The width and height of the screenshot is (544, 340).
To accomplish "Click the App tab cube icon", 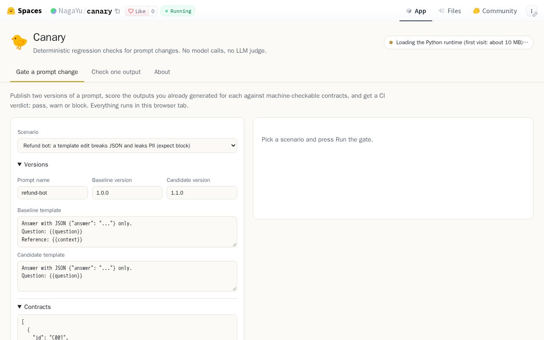I will [x=409, y=11].
